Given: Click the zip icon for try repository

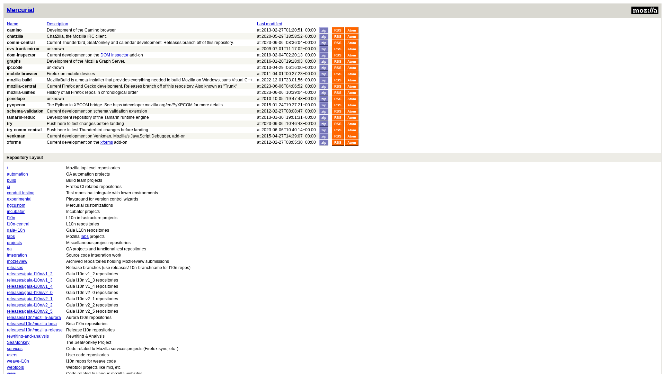Looking at the screenshot, I should [324, 124].
